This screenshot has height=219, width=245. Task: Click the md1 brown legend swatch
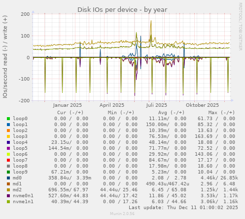pyautogui.click(x=8, y=184)
